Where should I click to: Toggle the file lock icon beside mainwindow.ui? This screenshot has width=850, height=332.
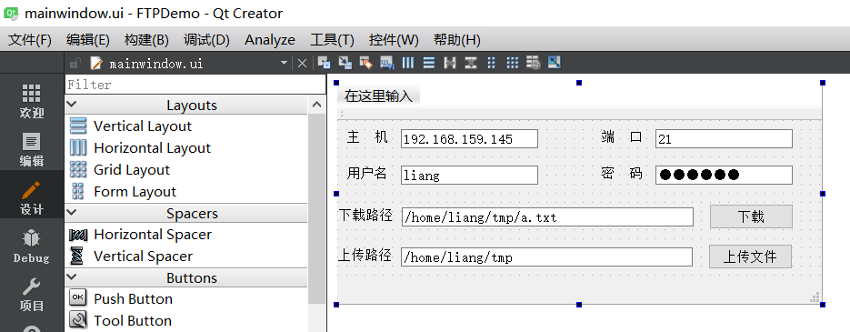(x=75, y=64)
